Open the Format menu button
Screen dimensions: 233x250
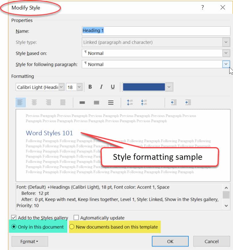(x=30, y=241)
